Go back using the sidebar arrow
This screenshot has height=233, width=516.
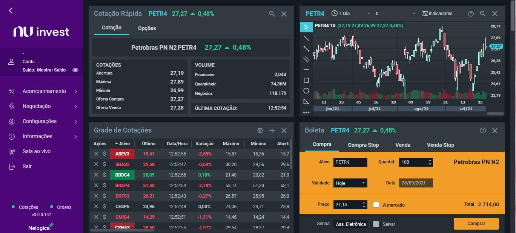point(11,11)
